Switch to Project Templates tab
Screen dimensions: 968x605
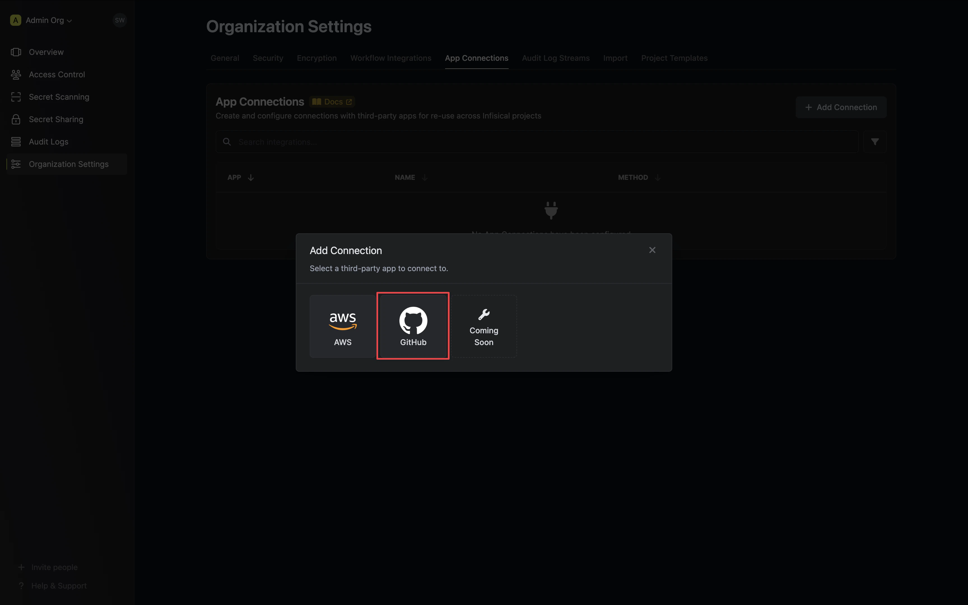pyautogui.click(x=674, y=58)
